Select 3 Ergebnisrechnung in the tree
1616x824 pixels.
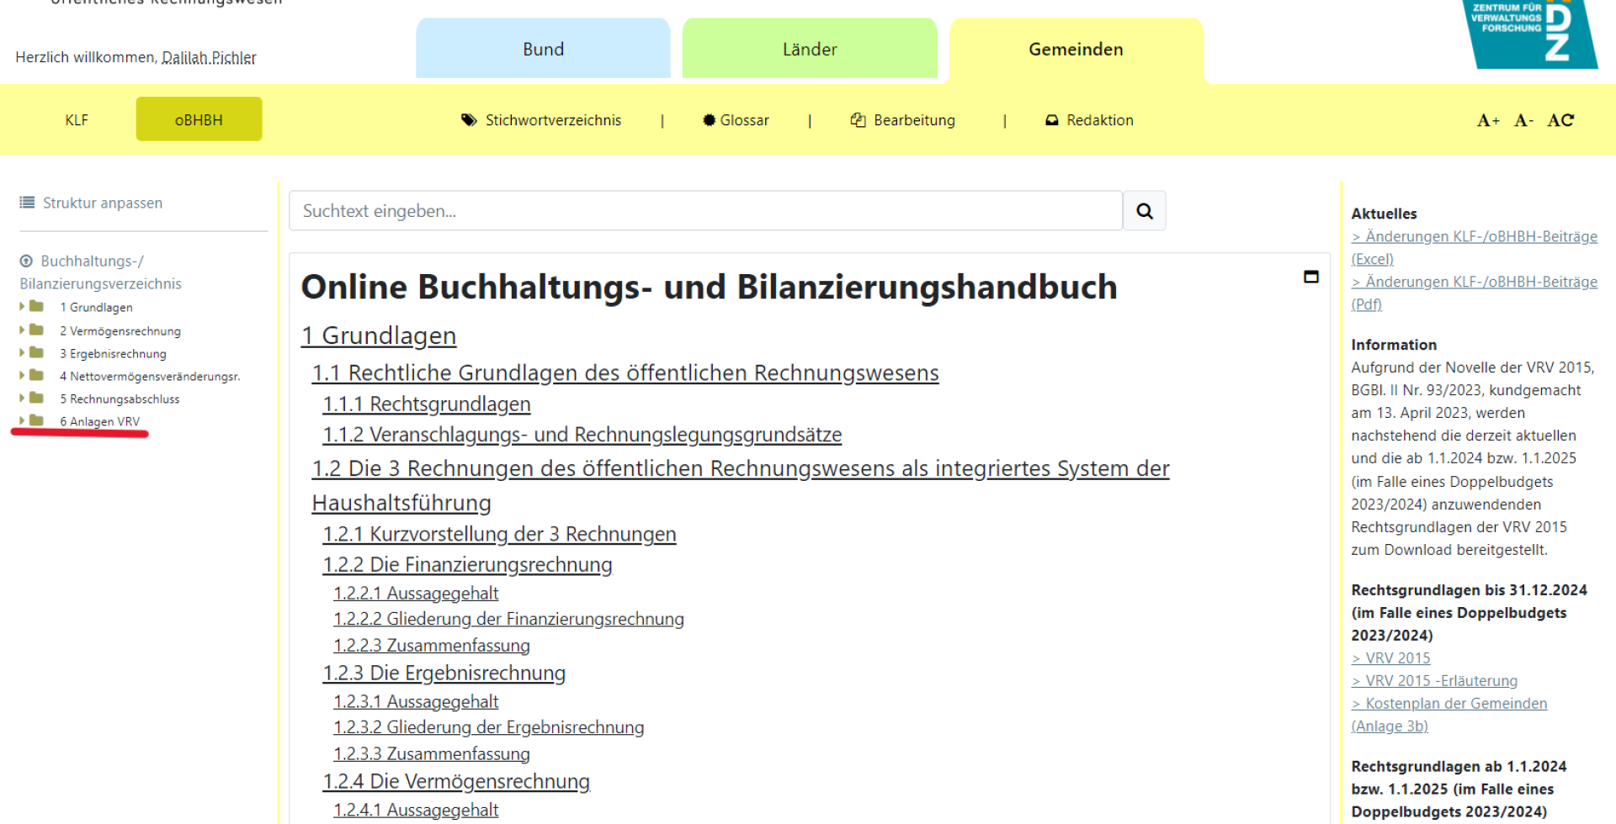[x=118, y=354]
